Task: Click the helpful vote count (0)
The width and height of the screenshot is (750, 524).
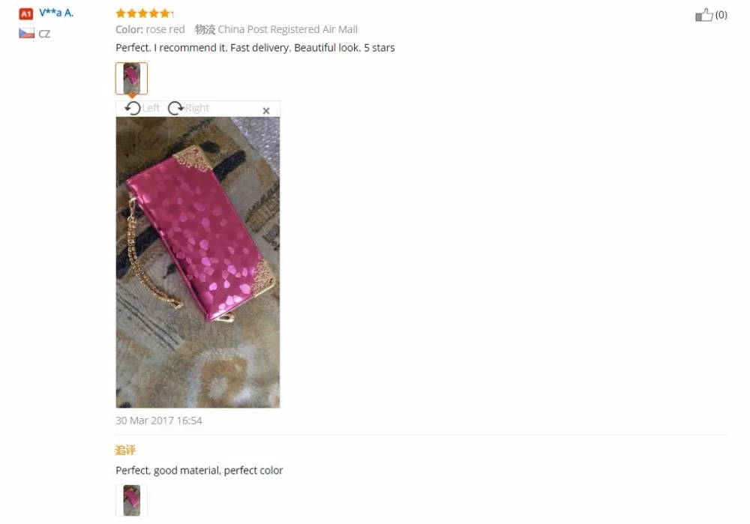Action: 721,15
